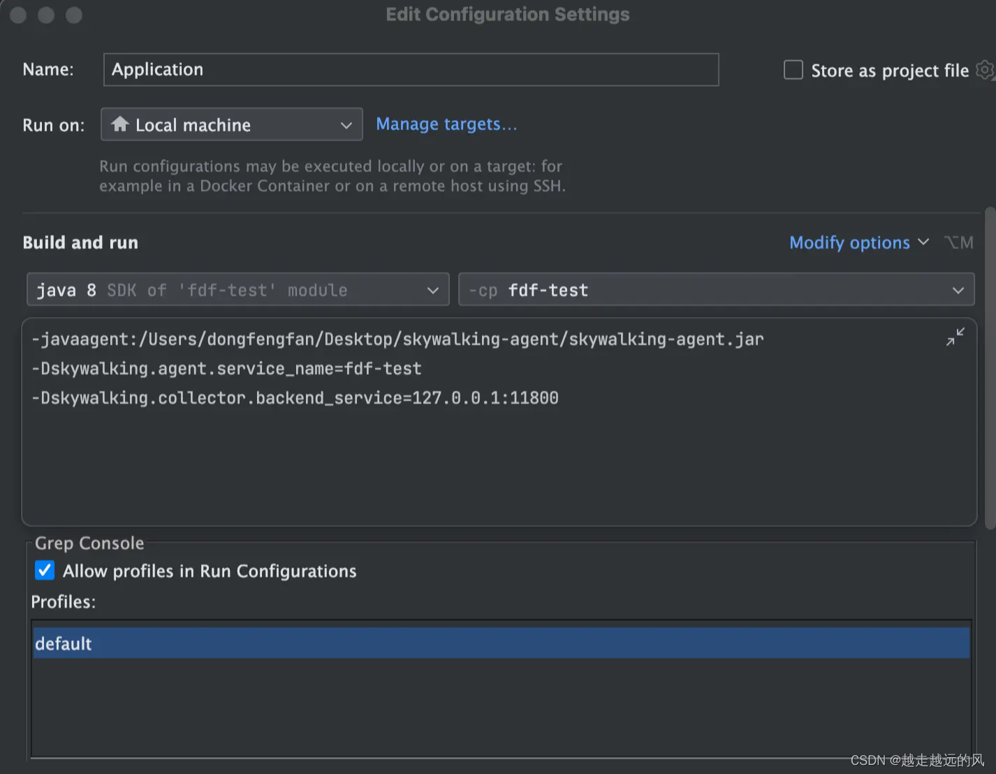Click the home icon in Run on selector
This screenshot has height=774, width=996.
click(120, 124)
